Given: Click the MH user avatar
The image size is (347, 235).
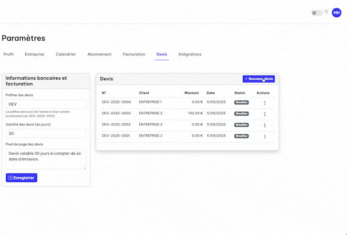Looking at the screenshot, I should click(336, 13).
